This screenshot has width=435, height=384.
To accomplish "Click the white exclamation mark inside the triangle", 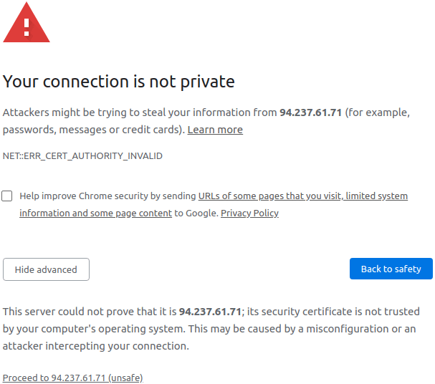I will pos(27,27).
